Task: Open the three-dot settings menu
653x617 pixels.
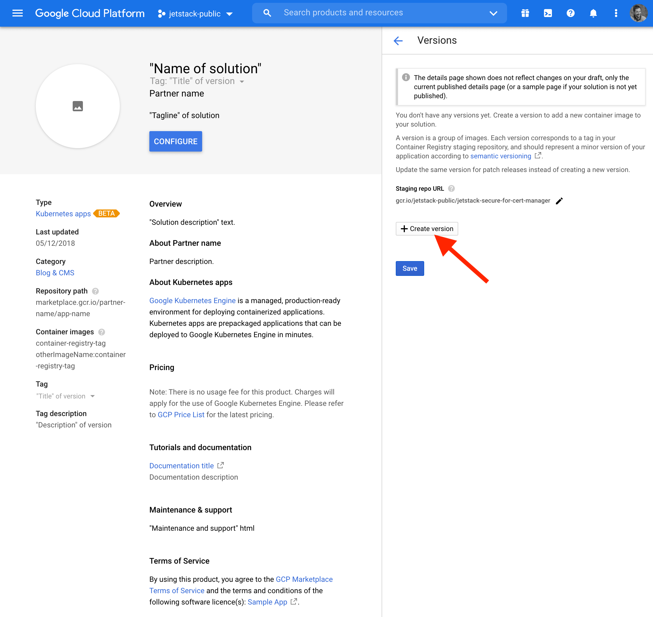Action: (x=616, y=13)
